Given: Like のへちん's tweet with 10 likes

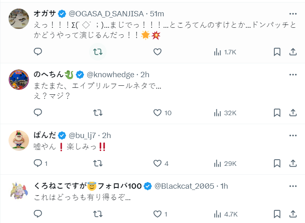Looking at the screenshot, I should tap(158, 113).
